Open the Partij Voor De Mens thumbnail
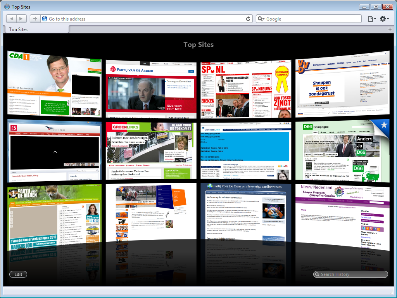This screenshot has width=397, height=298. [246, 212]
